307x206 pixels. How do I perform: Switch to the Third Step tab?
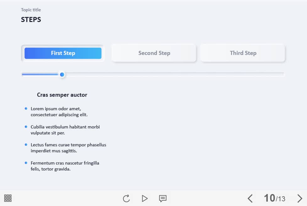(x=243, y=53)
